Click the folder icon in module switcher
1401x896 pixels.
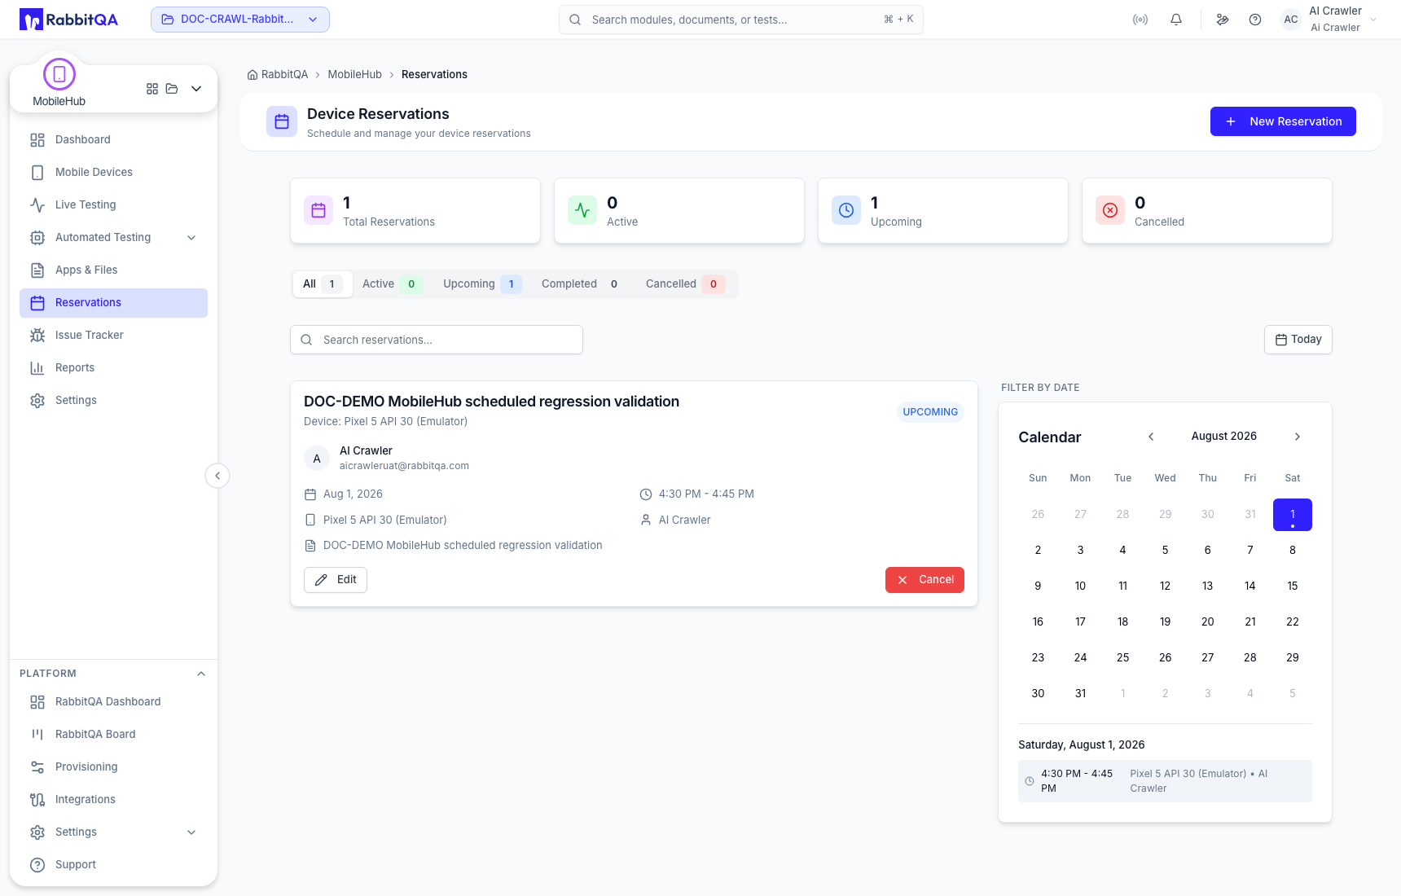click(x=172, y=89)
